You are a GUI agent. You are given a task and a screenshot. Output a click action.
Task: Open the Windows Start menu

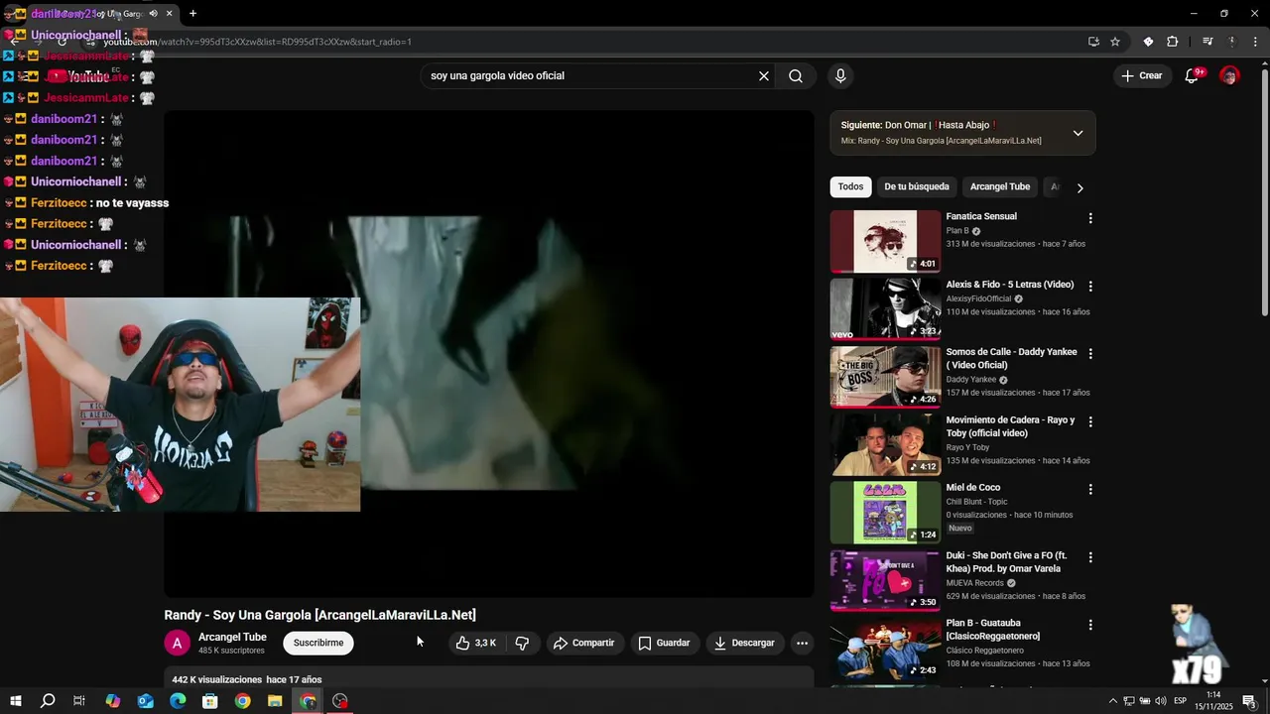click(x=16, y=701)
